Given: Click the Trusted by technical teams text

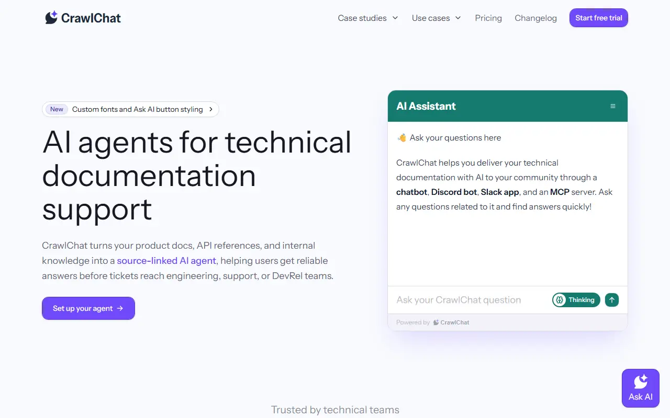Looking at the screenshot, I should point(335,410).
